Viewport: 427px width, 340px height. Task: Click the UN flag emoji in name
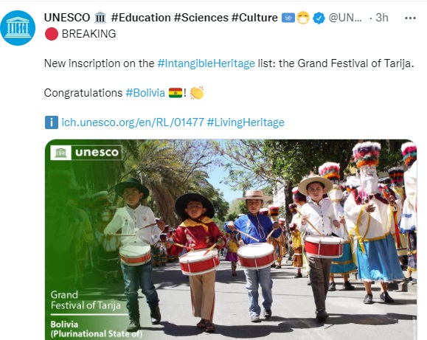(x=288, y=18)
